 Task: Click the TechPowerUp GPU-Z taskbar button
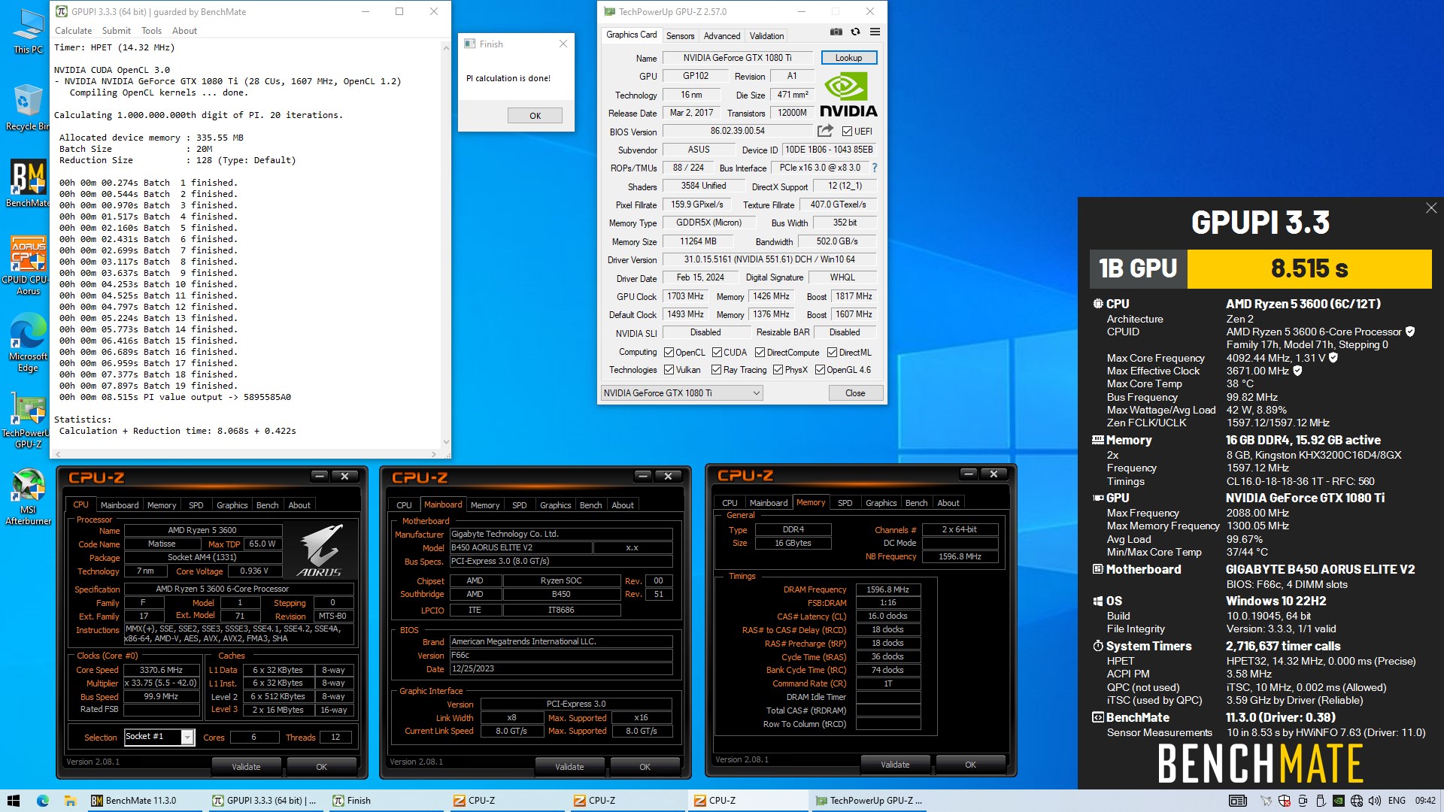click(869, 801)
